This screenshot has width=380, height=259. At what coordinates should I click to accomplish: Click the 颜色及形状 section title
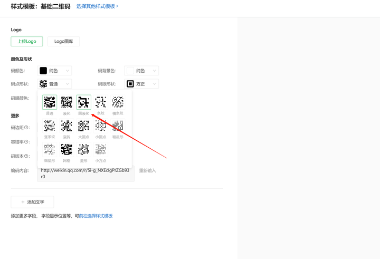click(x=21, y=59)
